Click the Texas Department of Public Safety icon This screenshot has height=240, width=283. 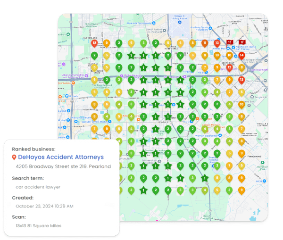[x=266, y=60]
